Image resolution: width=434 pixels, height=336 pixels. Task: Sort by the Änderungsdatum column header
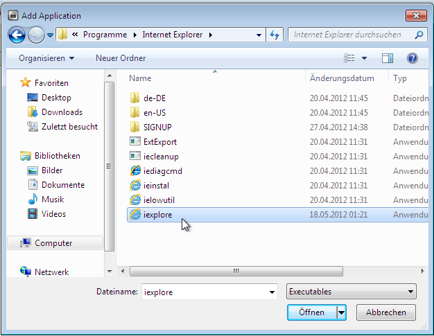pyautogui.click(x=342, y=78)
